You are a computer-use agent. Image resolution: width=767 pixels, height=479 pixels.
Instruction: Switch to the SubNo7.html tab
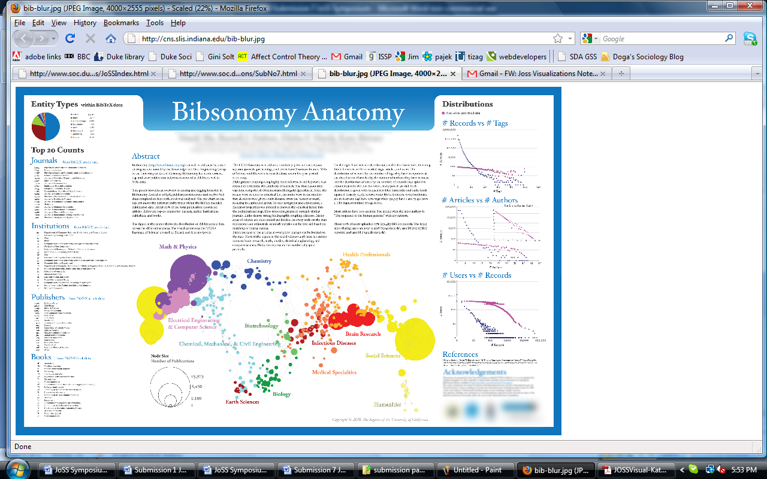click(238, 74)
